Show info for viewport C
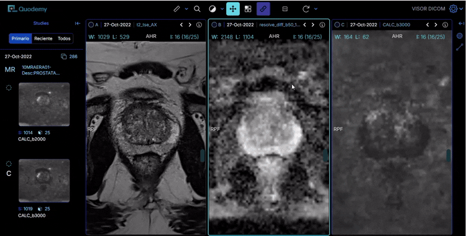 pyautogui.click(x=445, y=25)
